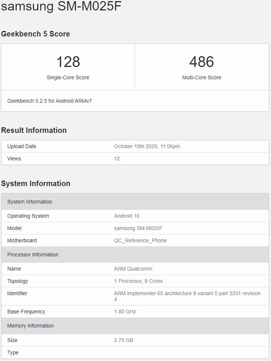Click the Operating System label

coord(28,216)
